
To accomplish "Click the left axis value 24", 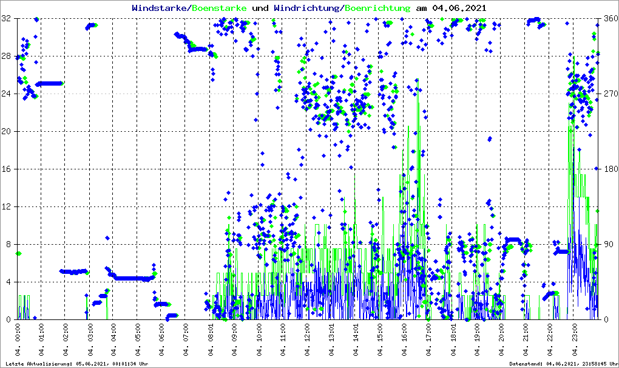I will point(6,94).
